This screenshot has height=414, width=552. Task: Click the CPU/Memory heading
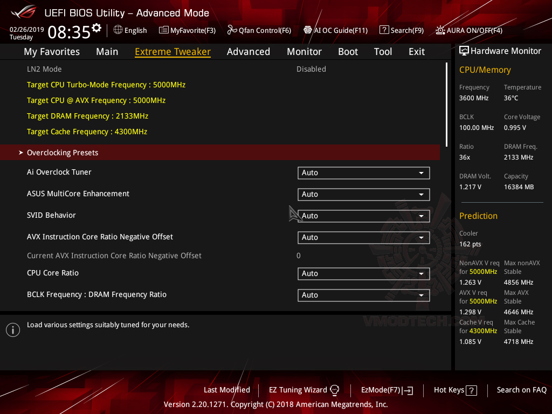(485, 70)
